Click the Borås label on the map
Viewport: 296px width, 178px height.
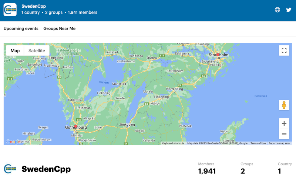click(x=98, y=127)
